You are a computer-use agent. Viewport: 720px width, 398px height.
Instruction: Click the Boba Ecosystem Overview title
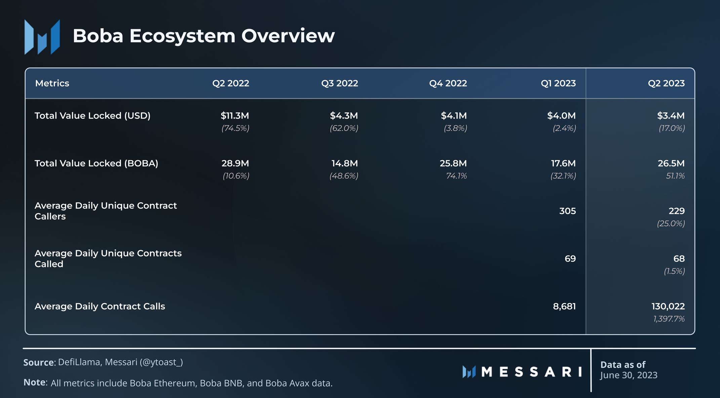tap(204, 36)
